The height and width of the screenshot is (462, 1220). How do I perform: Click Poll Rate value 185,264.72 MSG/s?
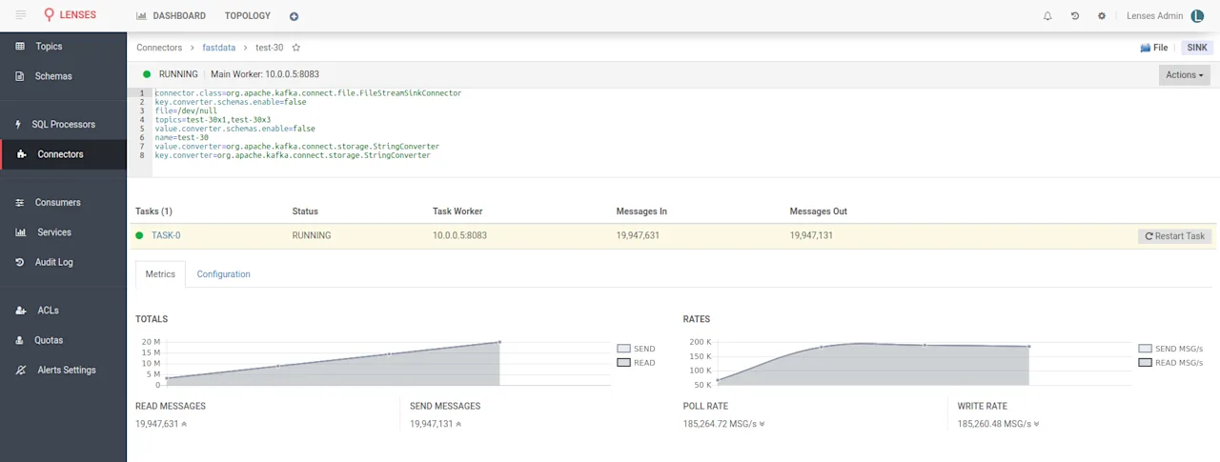point(721,424)
